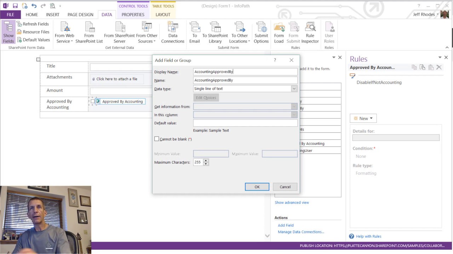Click To SharePoint Library icon
This screenshot has width=453, height=254.
[x=215, y=32]
